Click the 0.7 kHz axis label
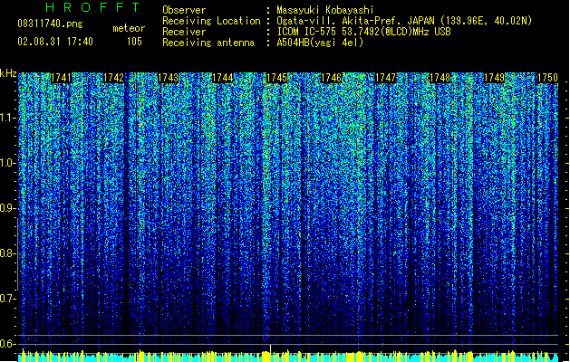 pos(8,299)
